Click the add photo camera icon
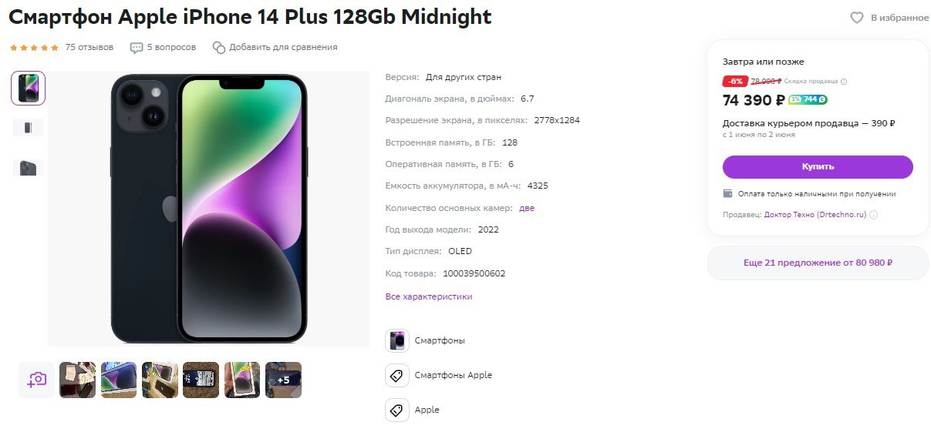 37,380
